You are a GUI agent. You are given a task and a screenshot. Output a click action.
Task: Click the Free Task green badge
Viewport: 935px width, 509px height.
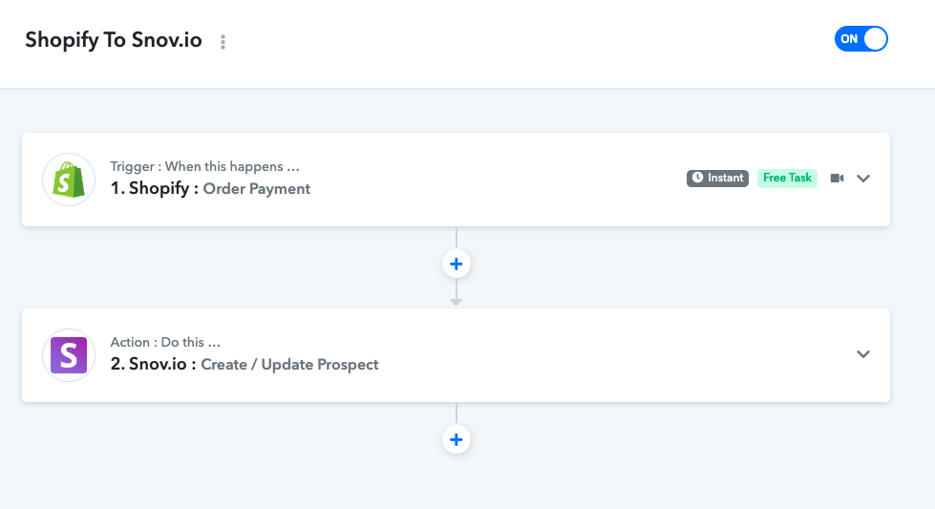tap(787, 179)
